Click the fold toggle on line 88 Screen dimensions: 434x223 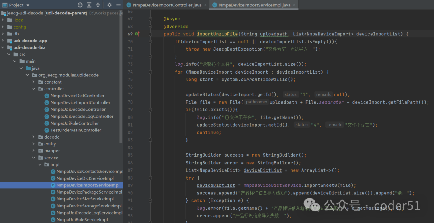click(150, 178)
